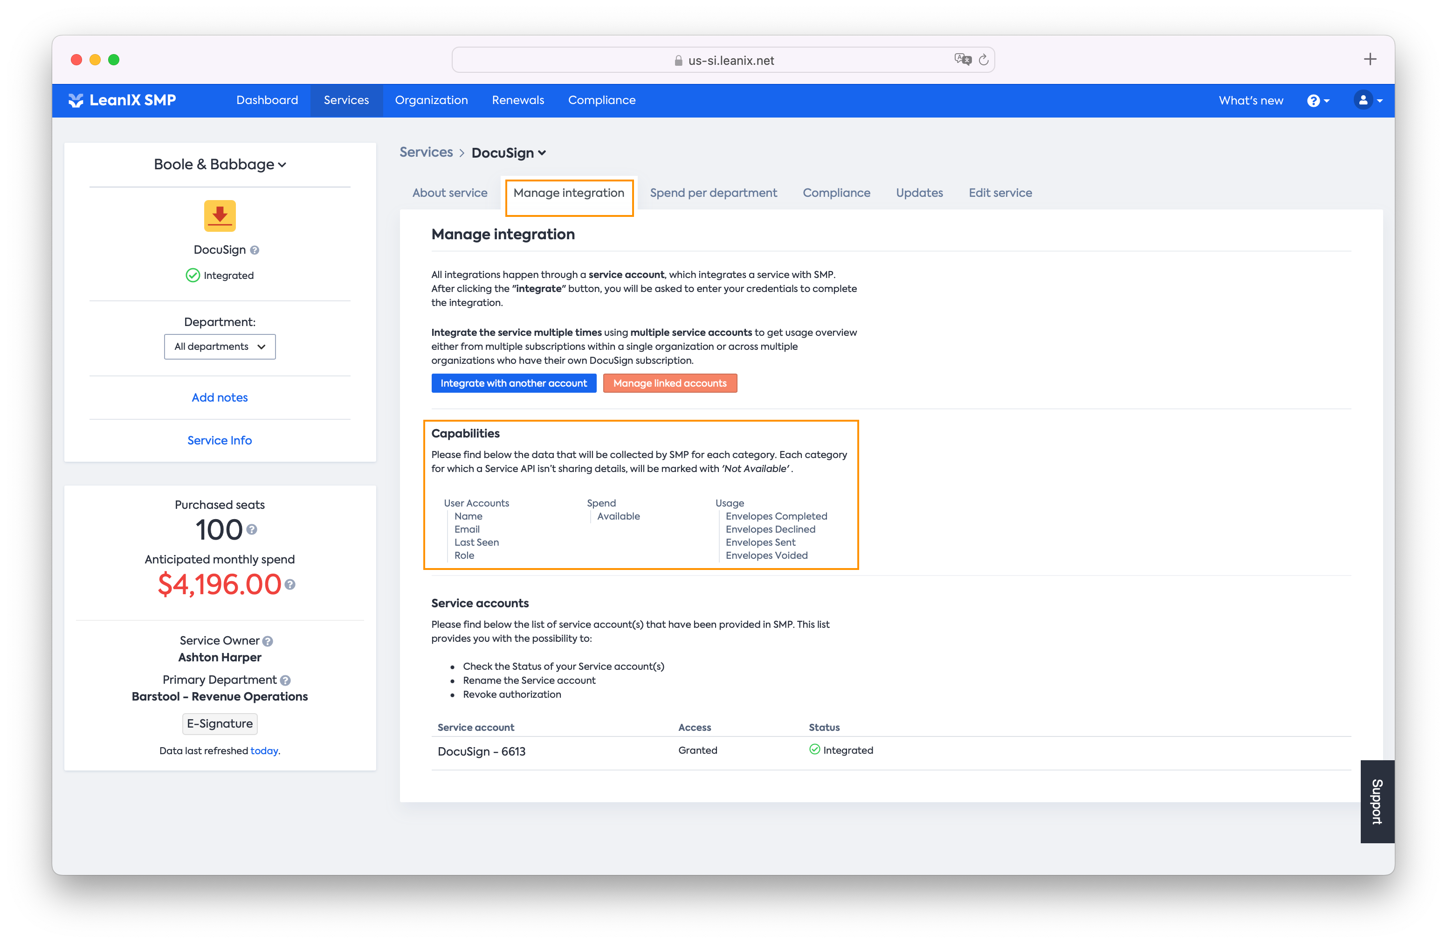This screenshot has width=1447, height=944.
Task: Click Last Seen under User Accounts
Action: coord(476,542)
